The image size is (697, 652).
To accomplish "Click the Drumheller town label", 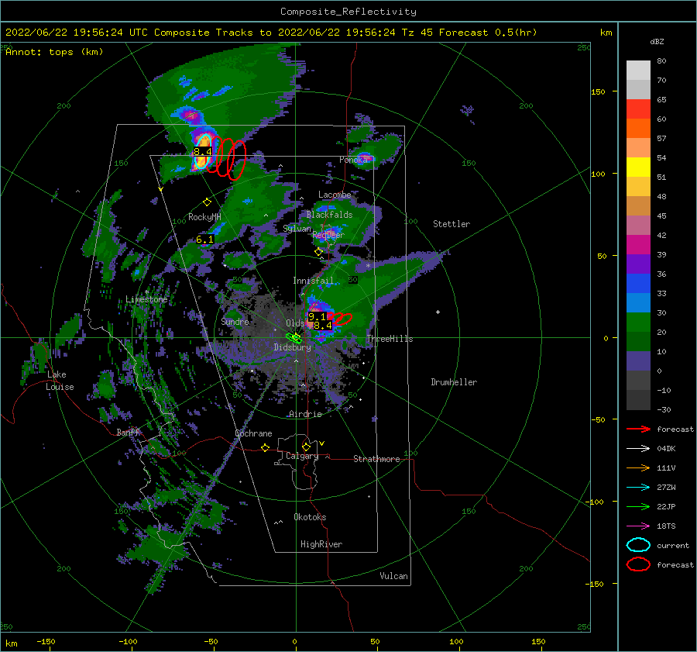I will click(x=454, y=382).
